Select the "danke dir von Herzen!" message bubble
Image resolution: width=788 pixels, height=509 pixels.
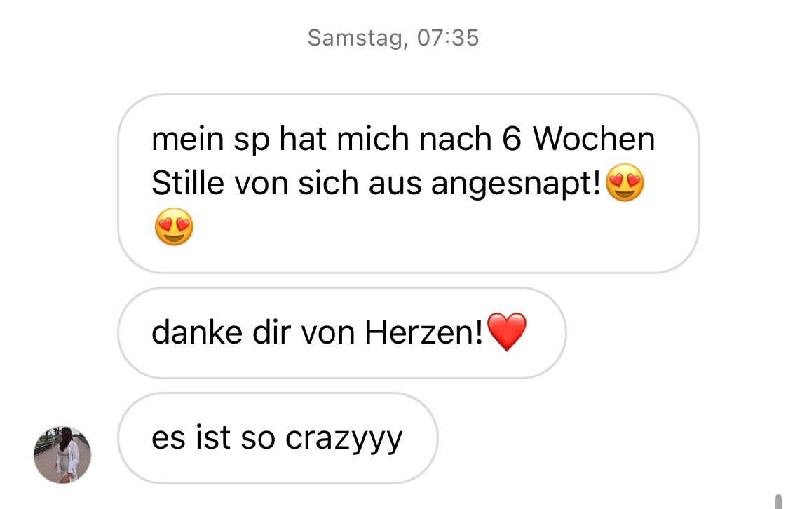click(x=341, y=332)
